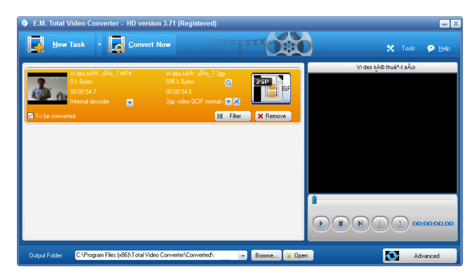Click the New Task label
Image resolution: width=475 pixels, height=277 pixels.
pyautogui.click(x=69, y=45)
